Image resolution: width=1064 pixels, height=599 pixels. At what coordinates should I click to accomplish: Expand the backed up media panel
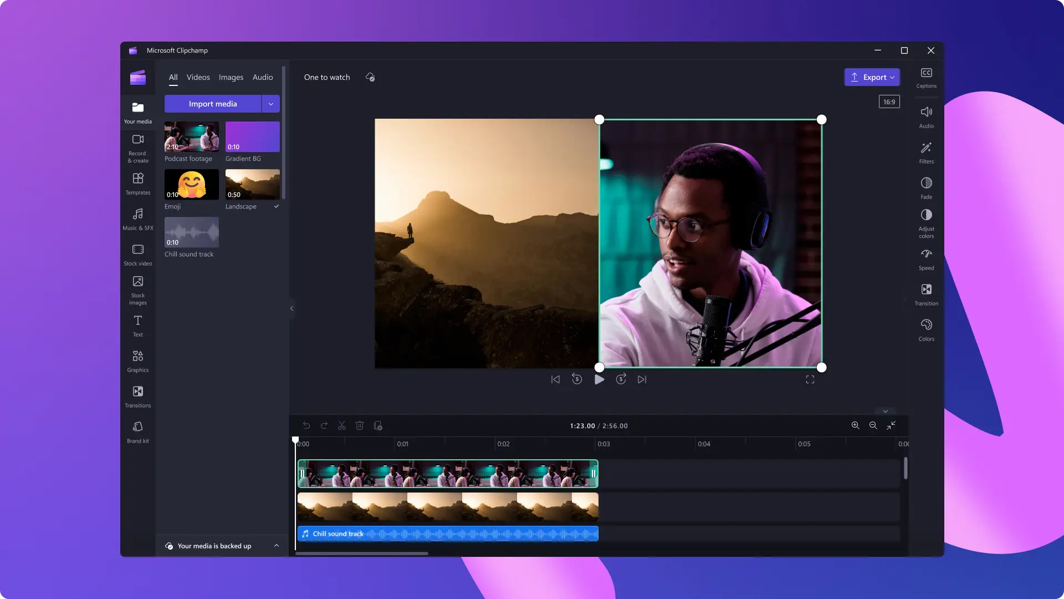coord(276,546)
